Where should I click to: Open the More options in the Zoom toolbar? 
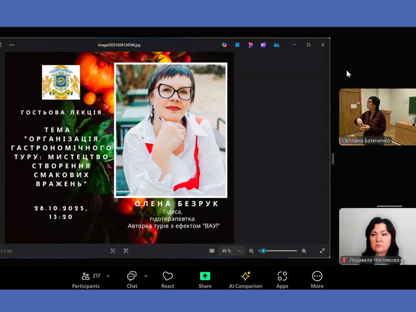pyautogui.click(x=317, y=280)
